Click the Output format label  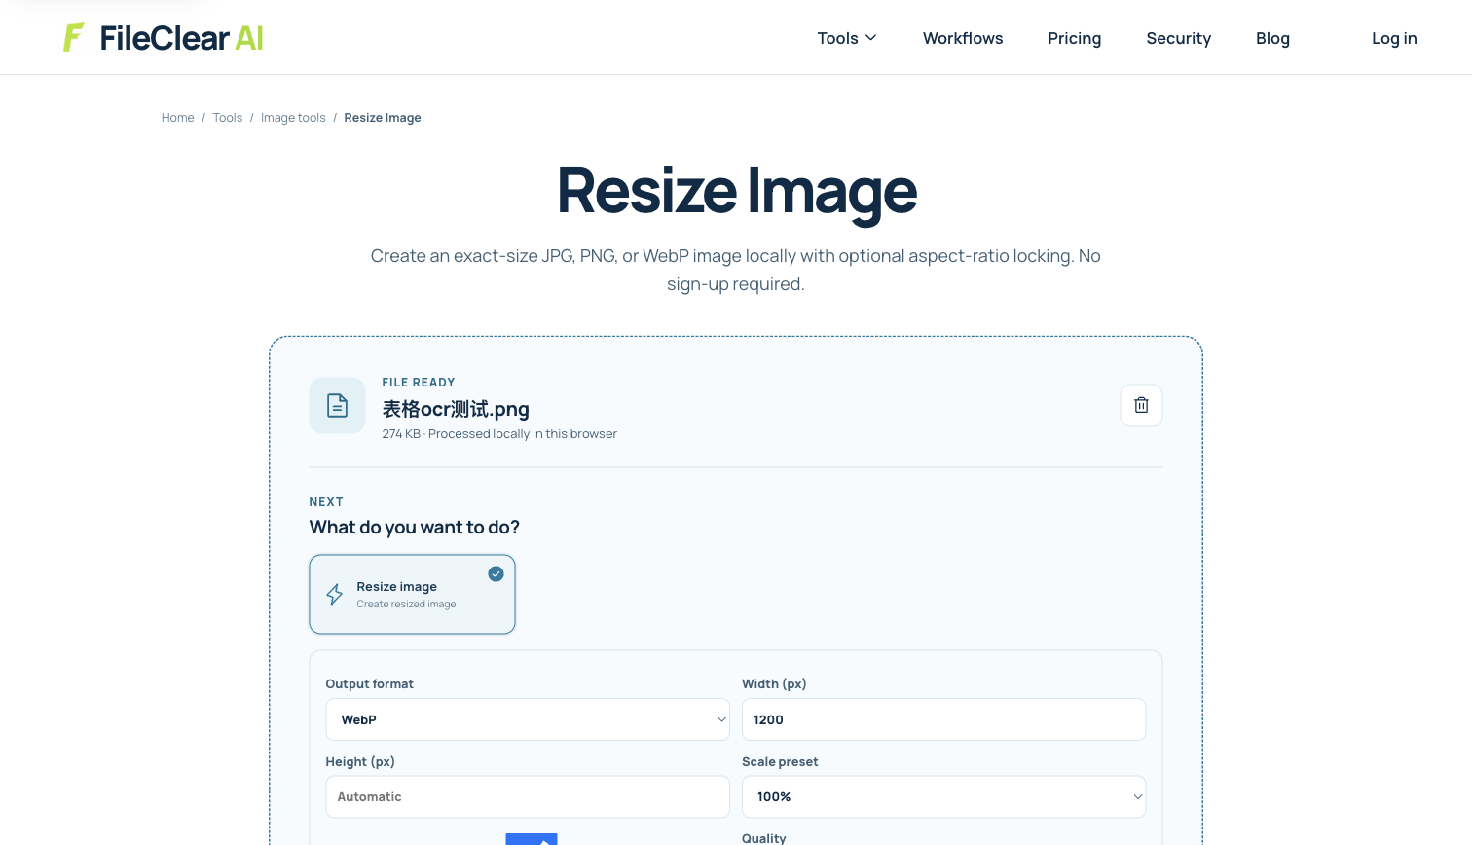369,684
